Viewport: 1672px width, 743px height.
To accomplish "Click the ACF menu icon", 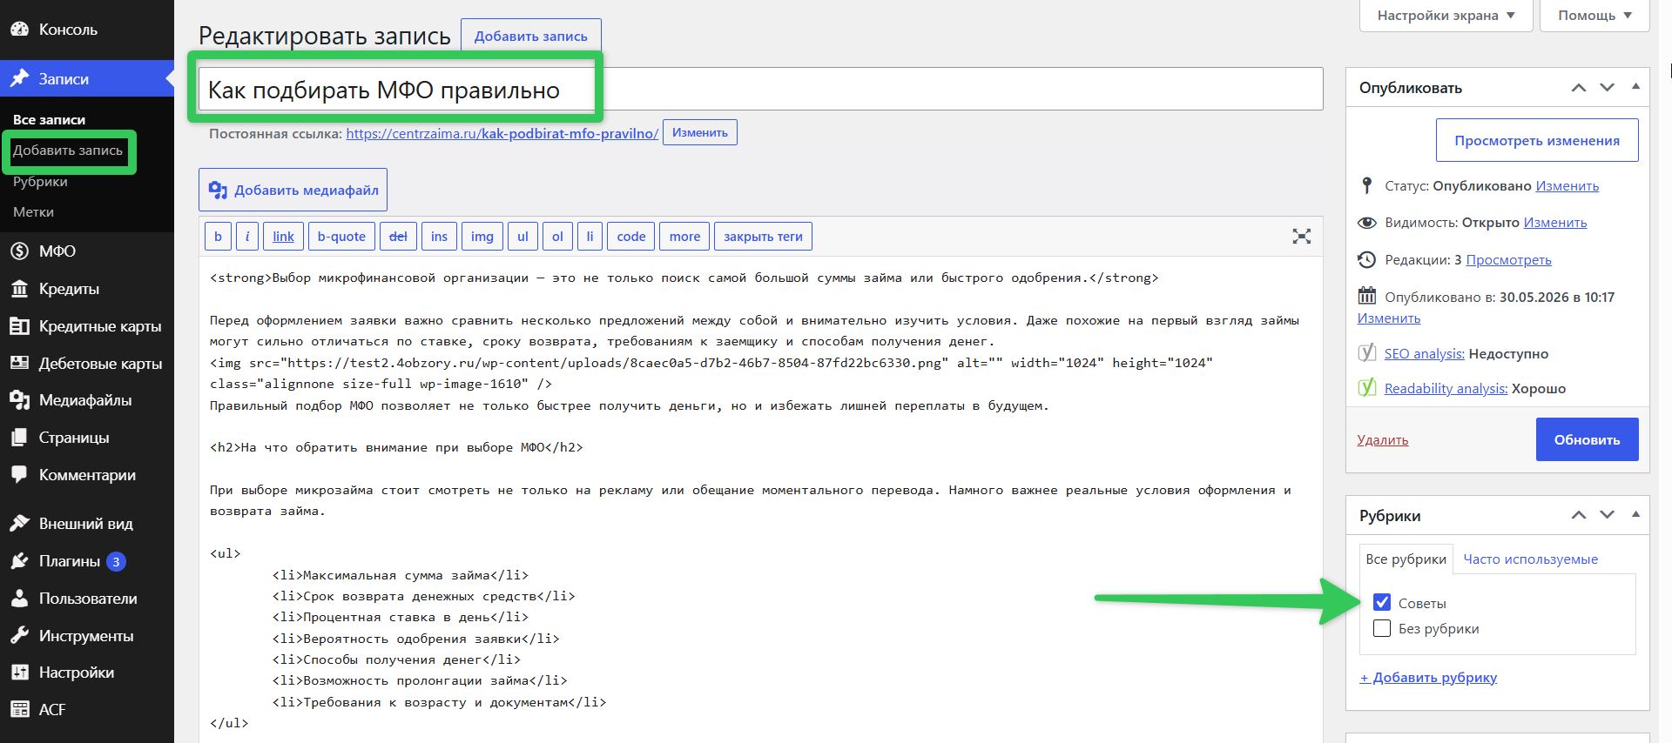I will click(x=19, y=709).
